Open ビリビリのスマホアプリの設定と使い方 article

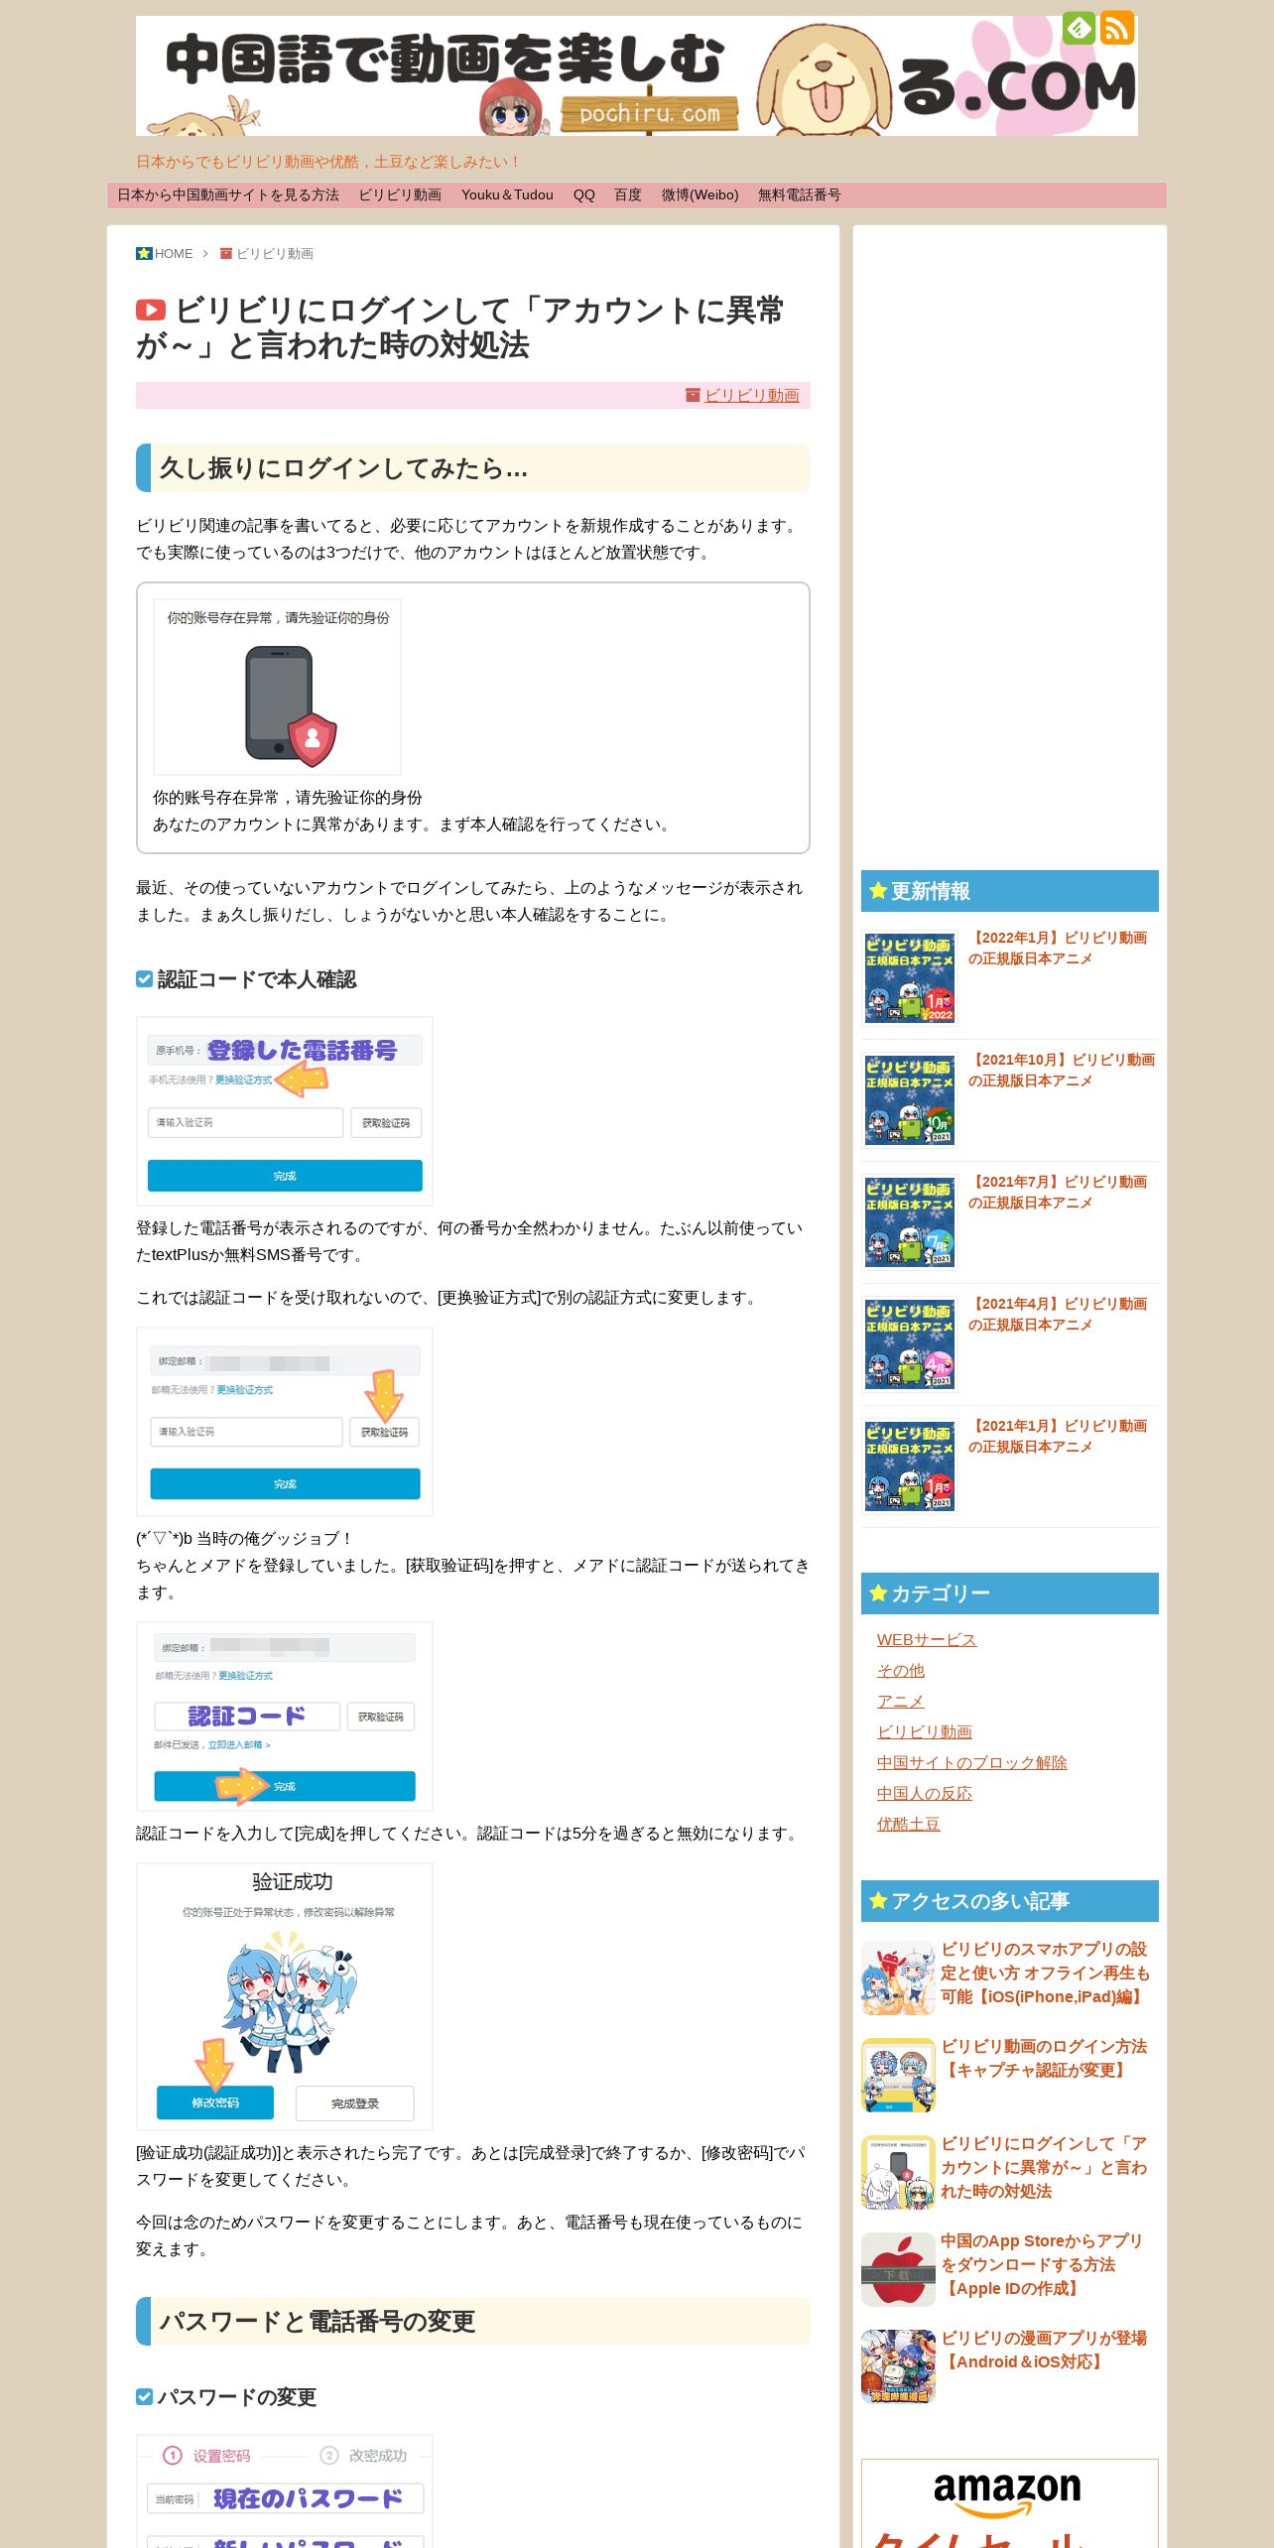coord(1045,1974)
